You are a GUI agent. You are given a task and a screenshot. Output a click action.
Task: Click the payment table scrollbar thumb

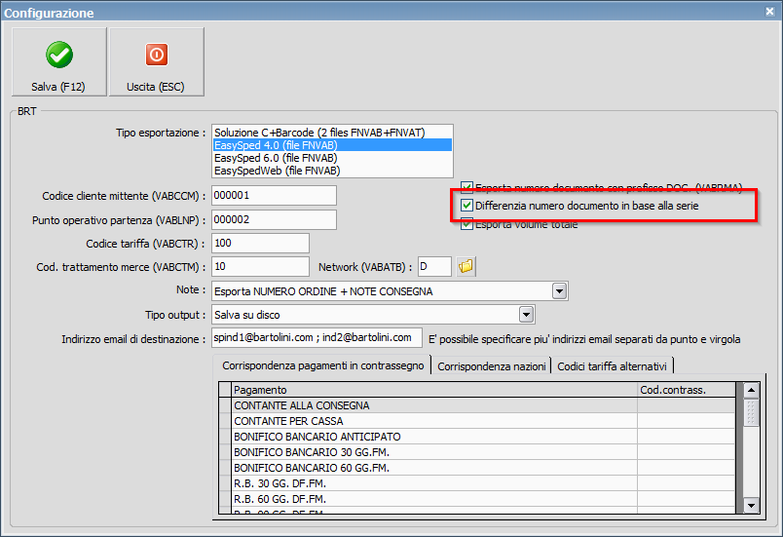[751, 411]
